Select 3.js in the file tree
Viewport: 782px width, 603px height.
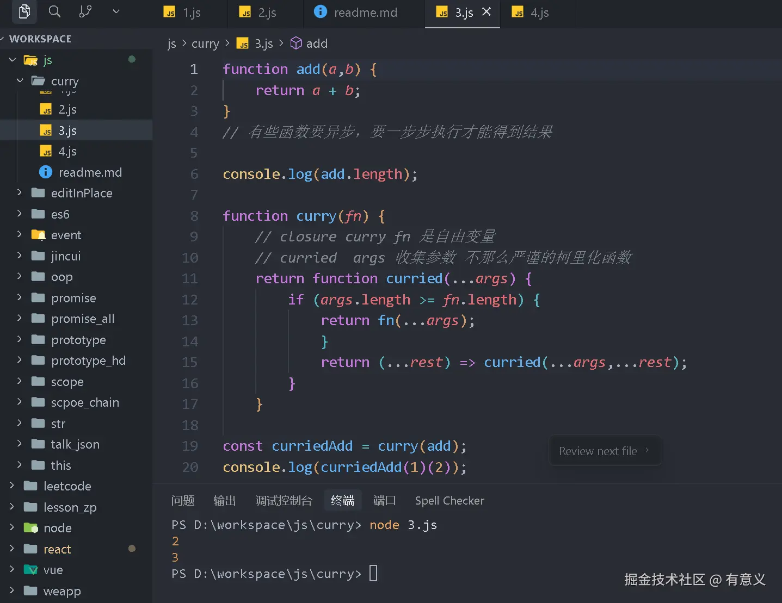[76, 130]
